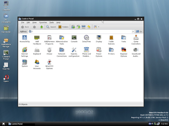Select OpenGL configuration icon
Viewport: 169px width, 126px height.
pyautogui.click(x=74, y=52)
